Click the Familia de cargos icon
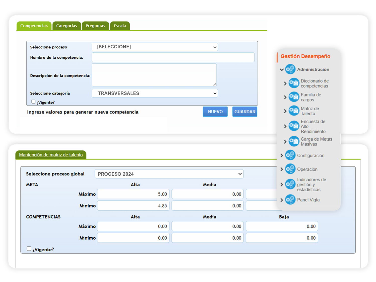Screen dimensions: 376x282 [294, 97]
